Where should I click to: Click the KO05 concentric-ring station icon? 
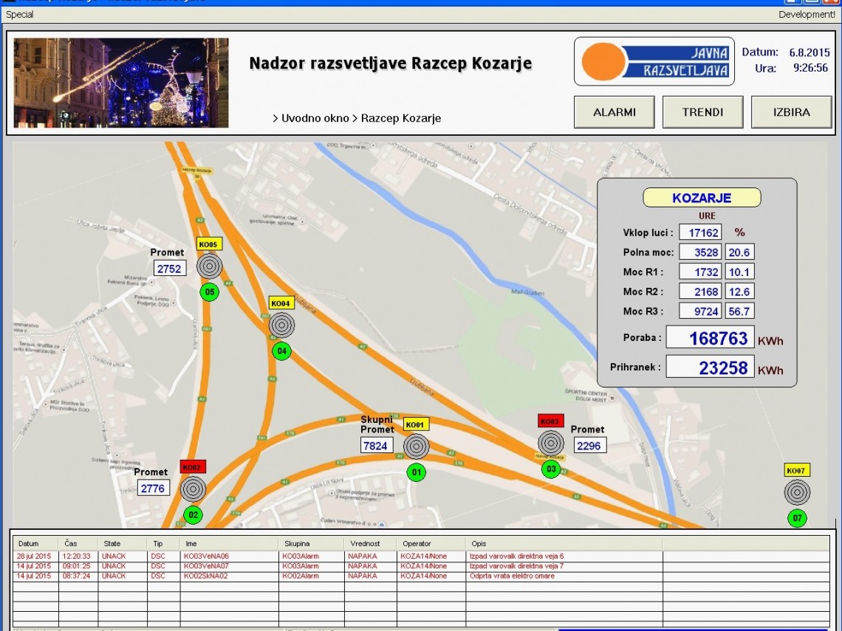(210, 266)
